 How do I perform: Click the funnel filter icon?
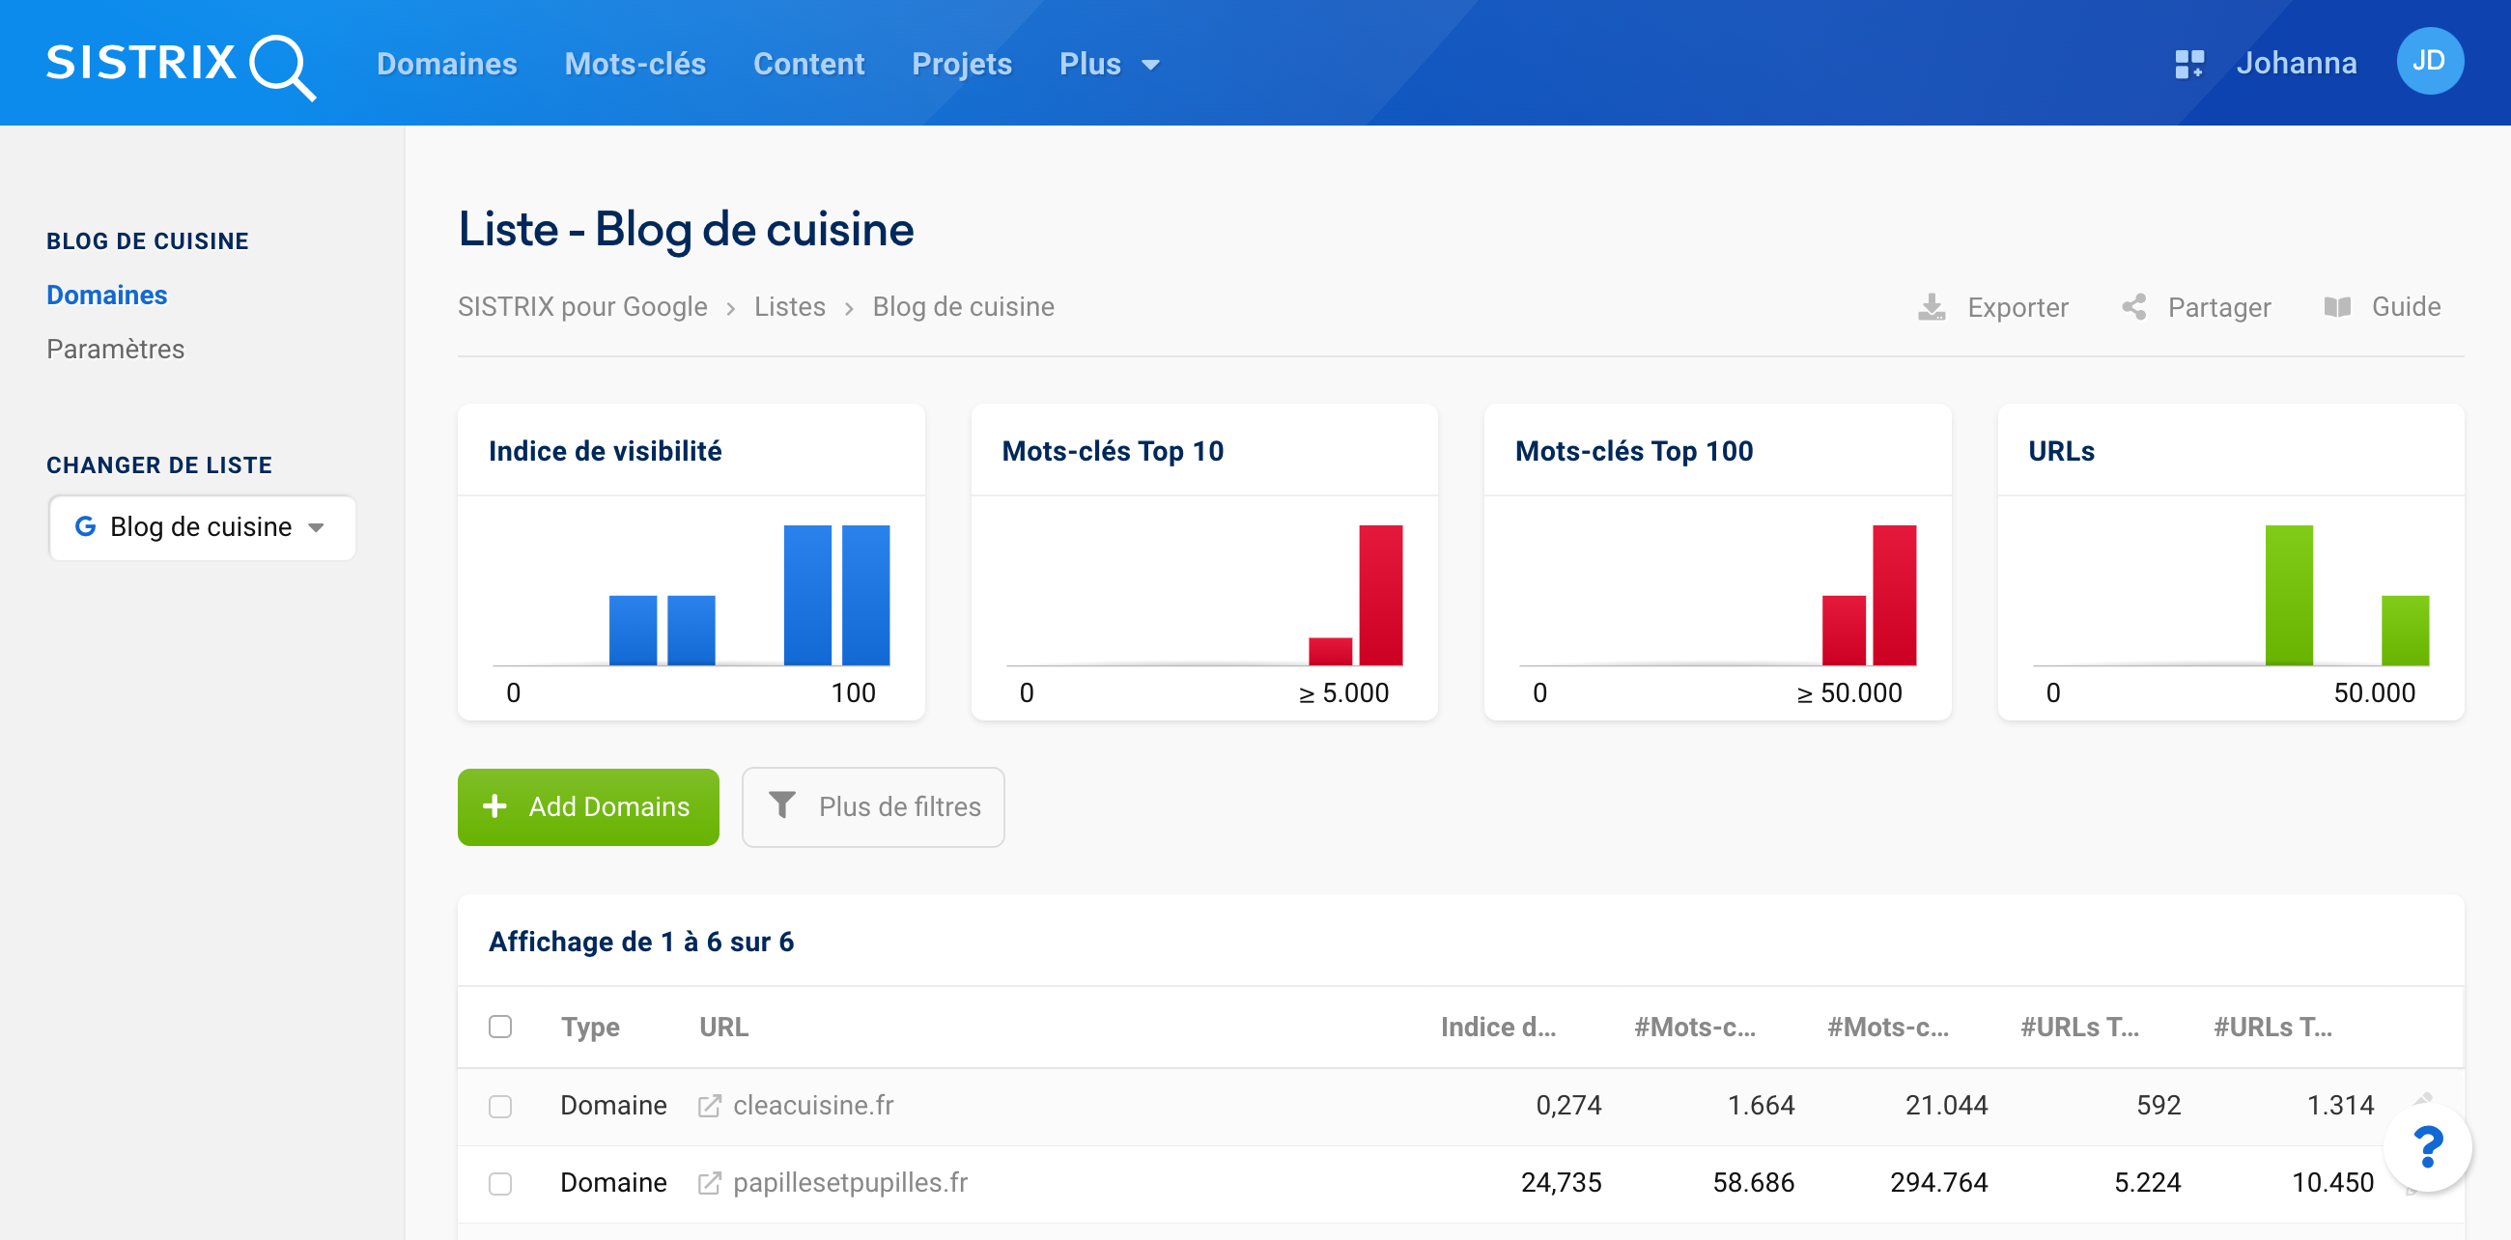point(781,805)
